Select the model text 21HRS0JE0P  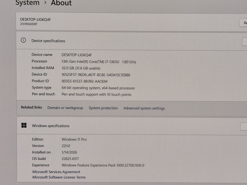pyautogui.click(x=29, y=24)
